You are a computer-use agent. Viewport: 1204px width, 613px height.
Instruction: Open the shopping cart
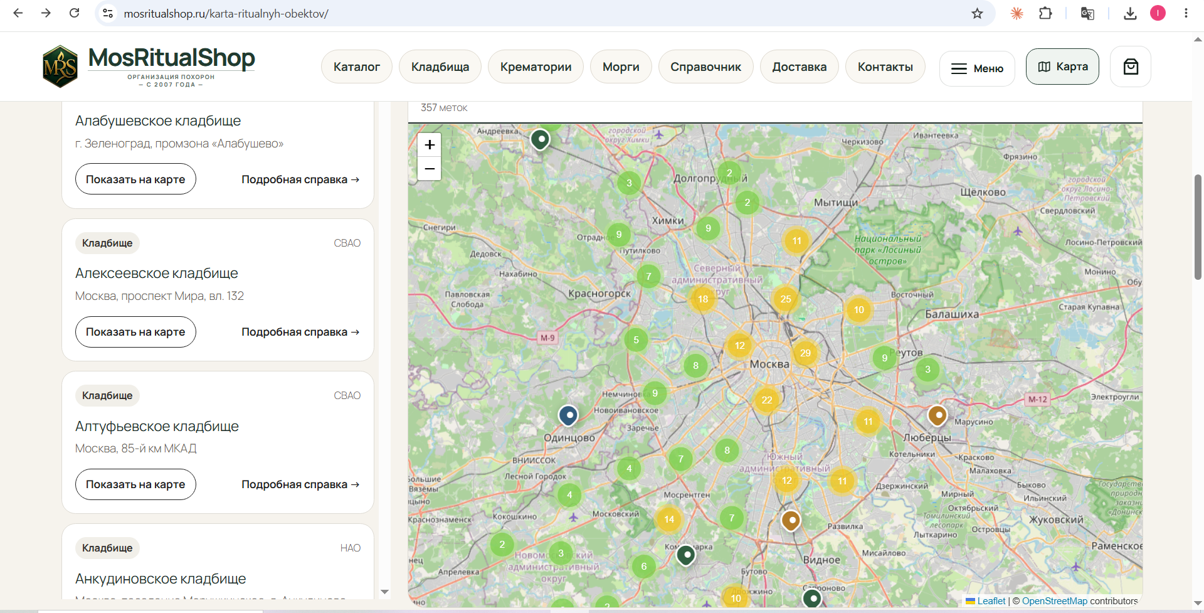click(x=1131, y=67)
